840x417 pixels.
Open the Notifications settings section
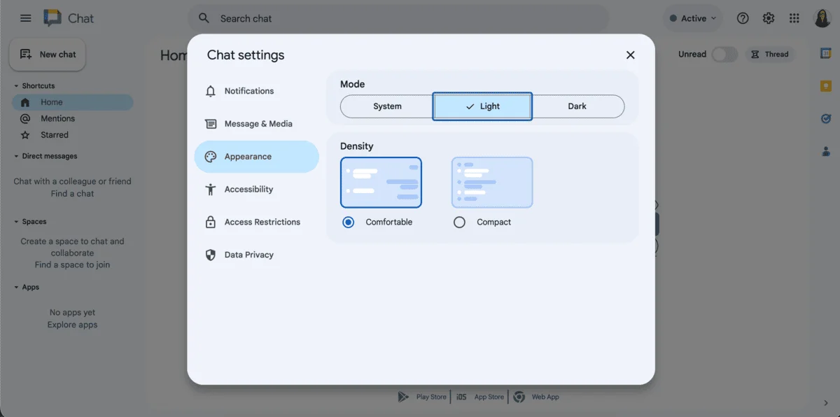click(248, 90)
